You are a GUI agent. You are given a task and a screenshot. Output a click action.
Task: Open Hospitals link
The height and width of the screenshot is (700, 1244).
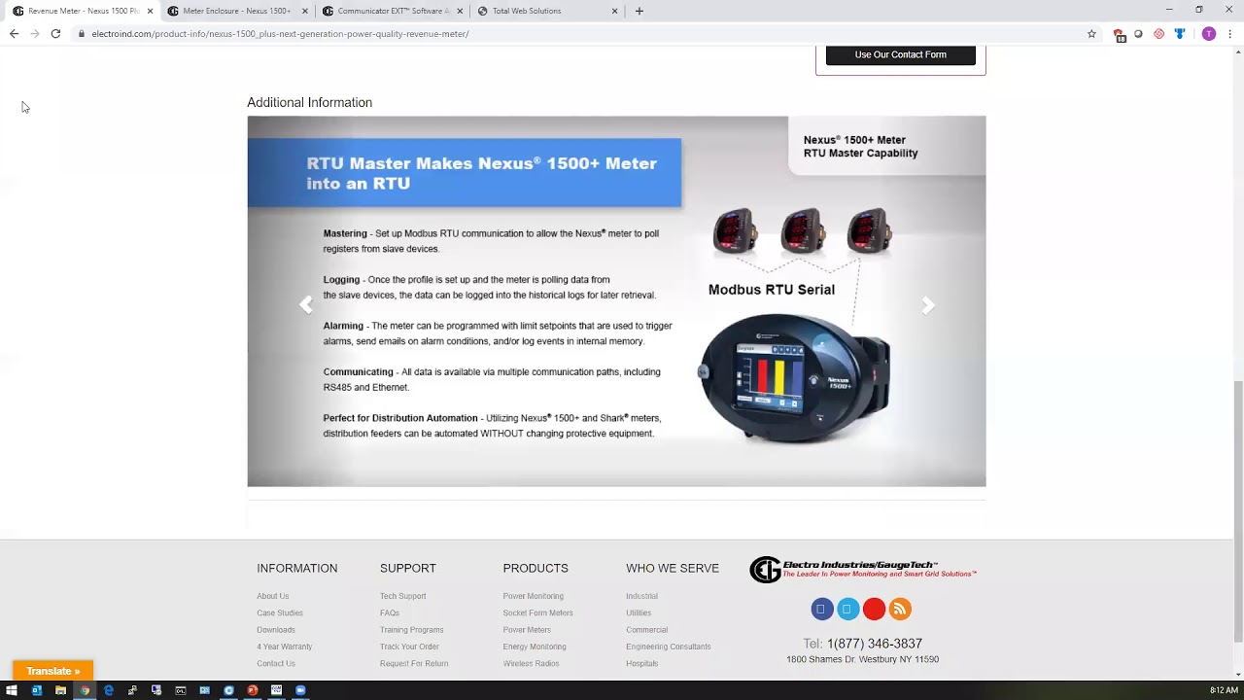tap(642, 663)
